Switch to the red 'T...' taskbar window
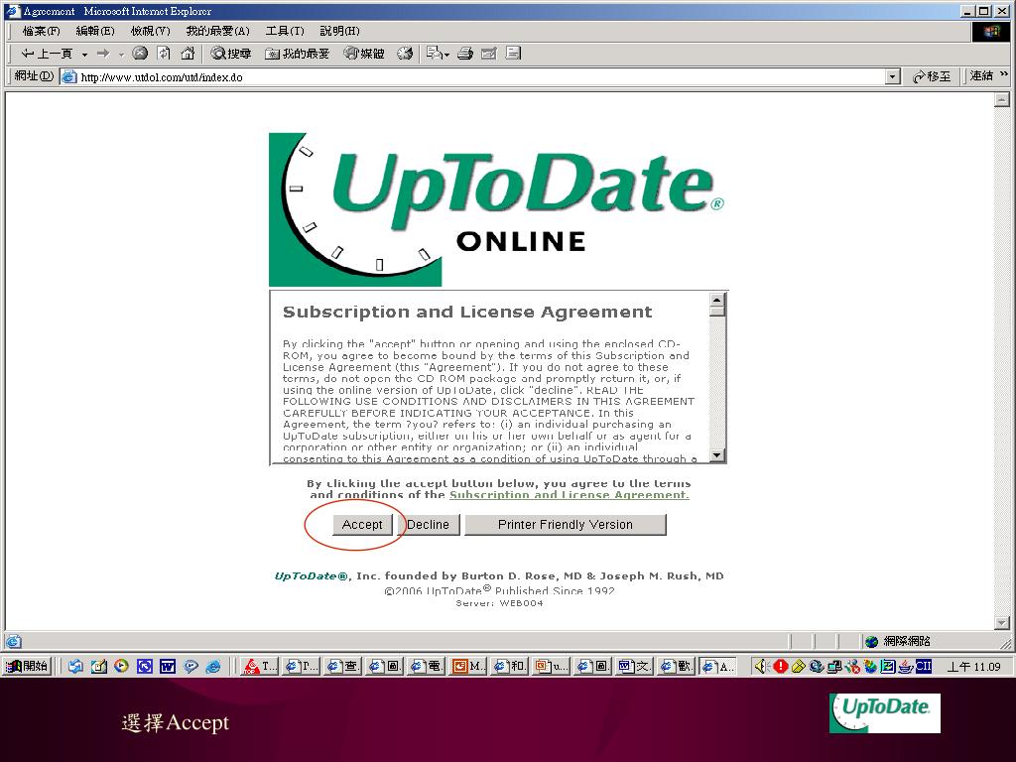This screenshot has height=762, width=1016. click(x=259, y=666)
